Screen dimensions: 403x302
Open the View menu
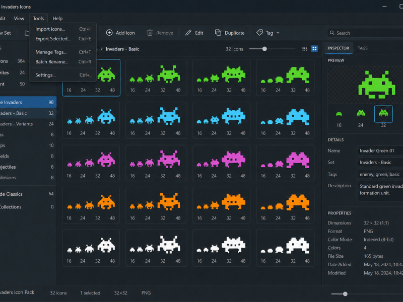(x=19, y=19)
